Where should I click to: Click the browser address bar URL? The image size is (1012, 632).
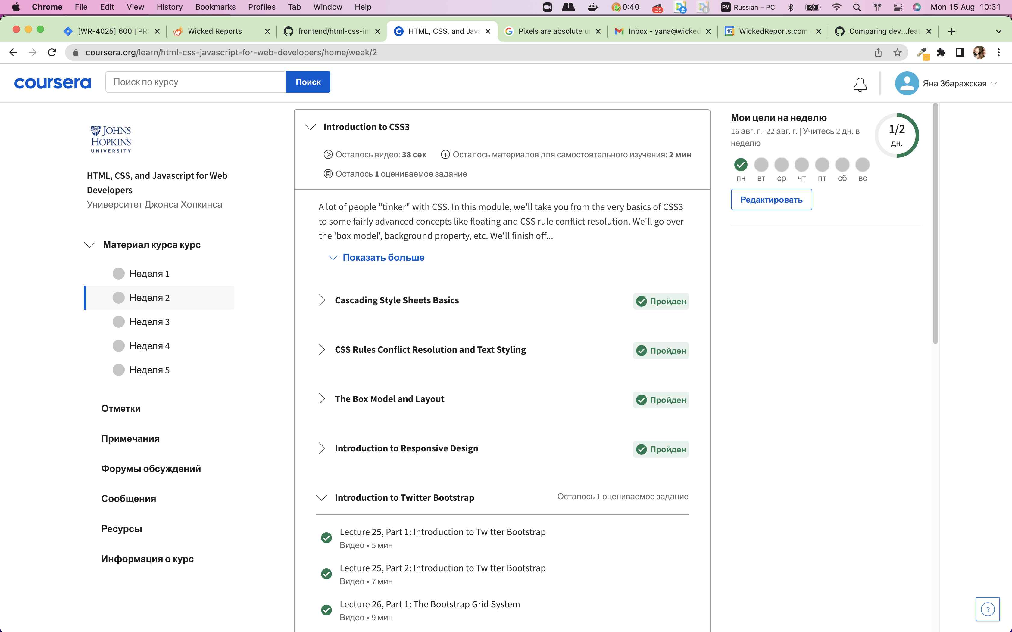tap(231, 53)
